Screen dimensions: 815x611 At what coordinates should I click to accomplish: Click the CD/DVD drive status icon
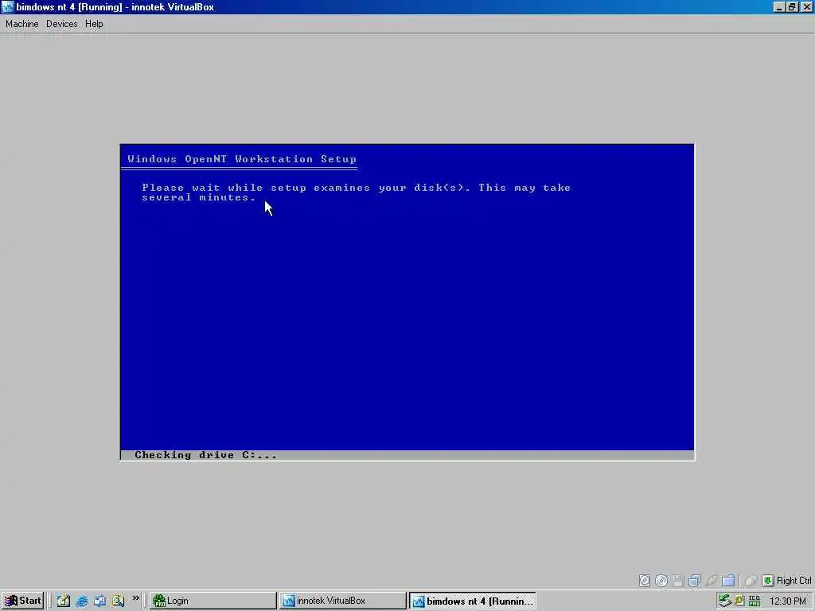coord(661,580)
